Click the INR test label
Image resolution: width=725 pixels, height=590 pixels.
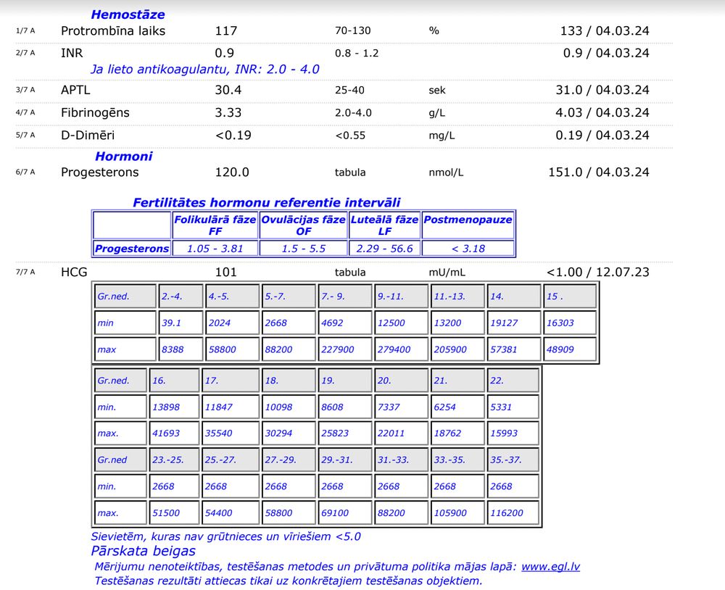click(x=72, y=53)
